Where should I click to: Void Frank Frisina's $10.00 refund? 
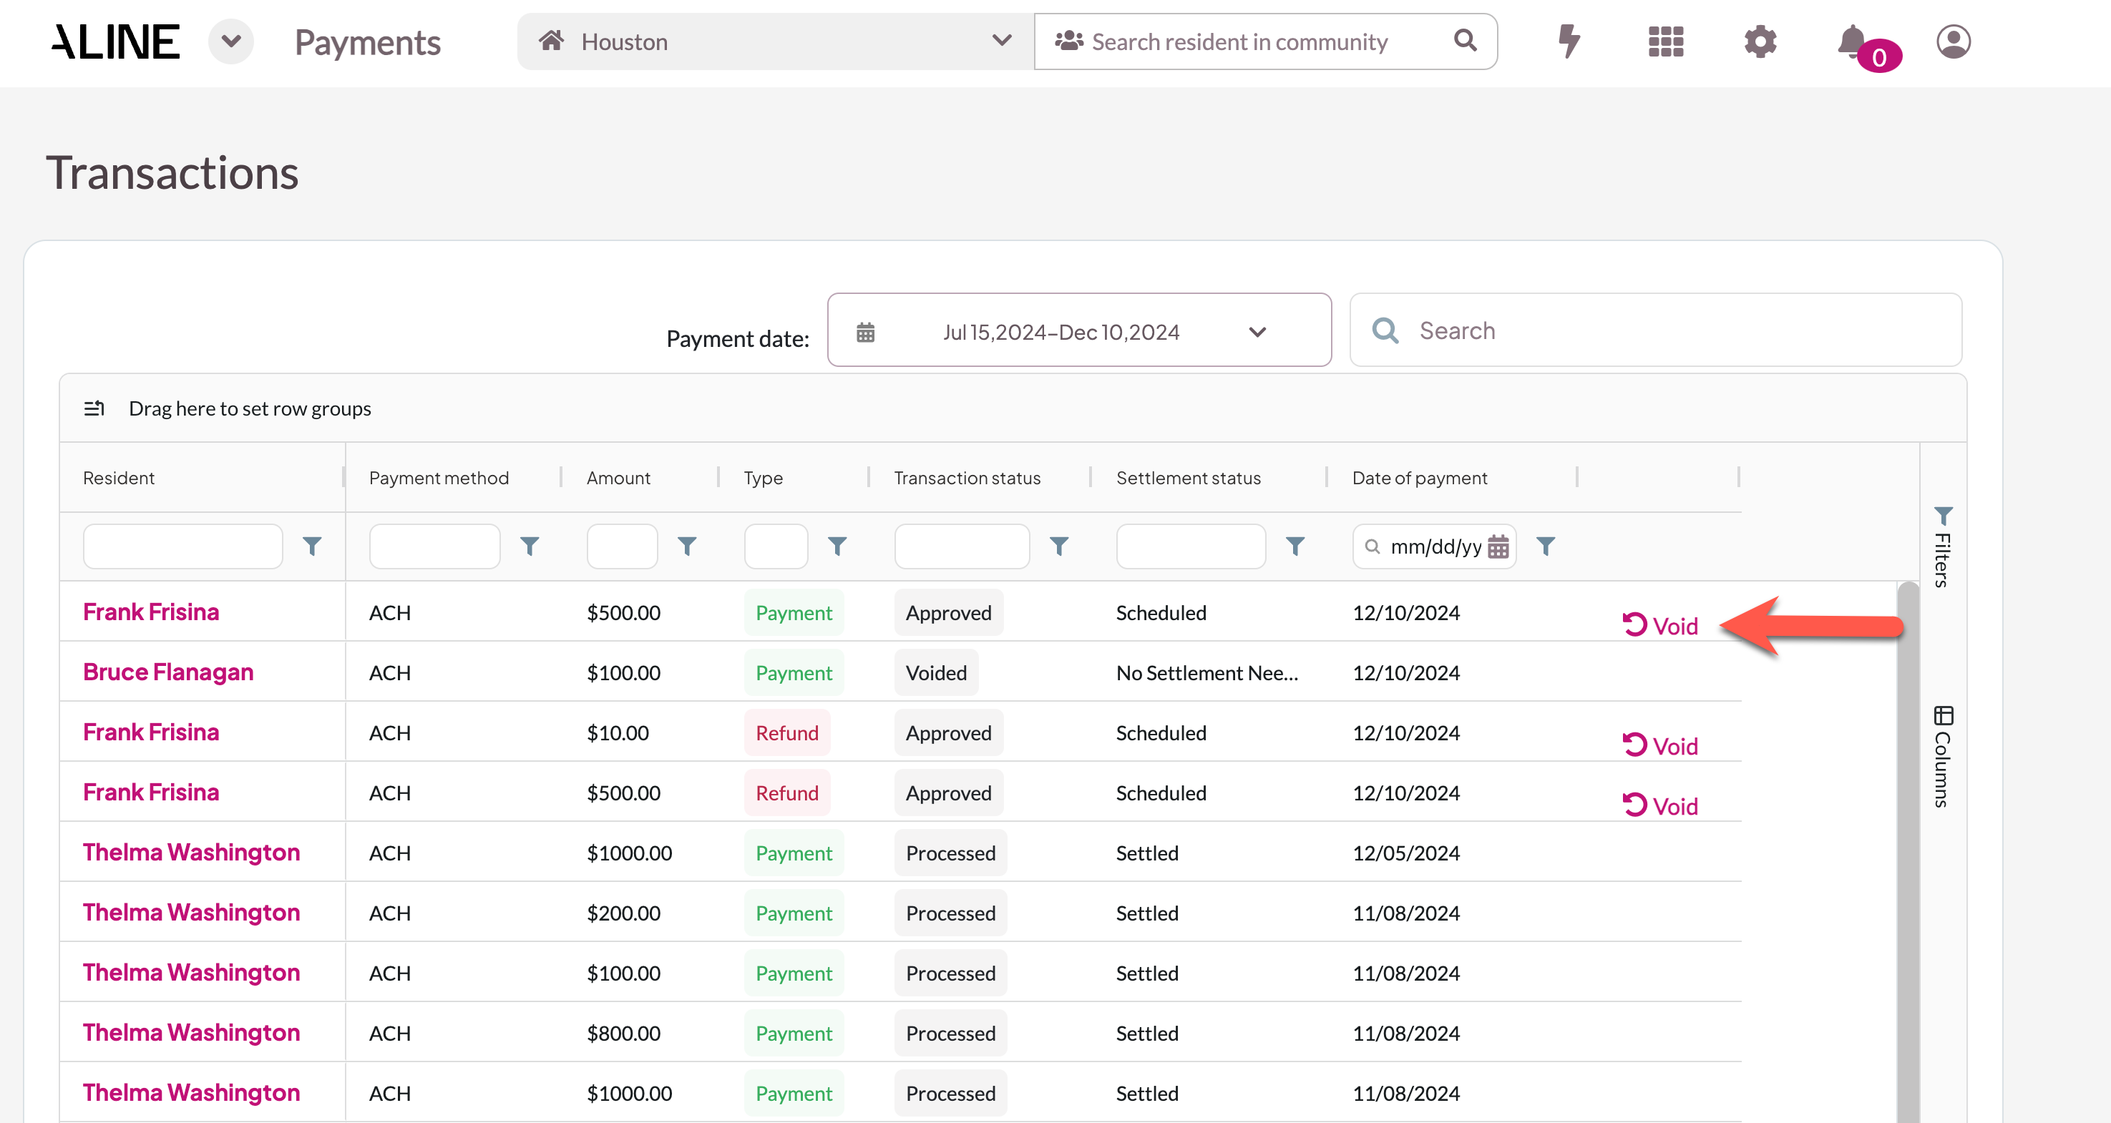(x=1660, y=745)
